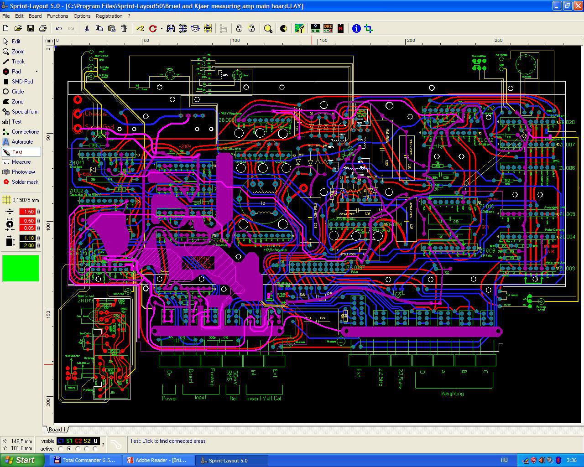
Task: Paste from clipboard using toolbar icon
Action: pos(111,28)
